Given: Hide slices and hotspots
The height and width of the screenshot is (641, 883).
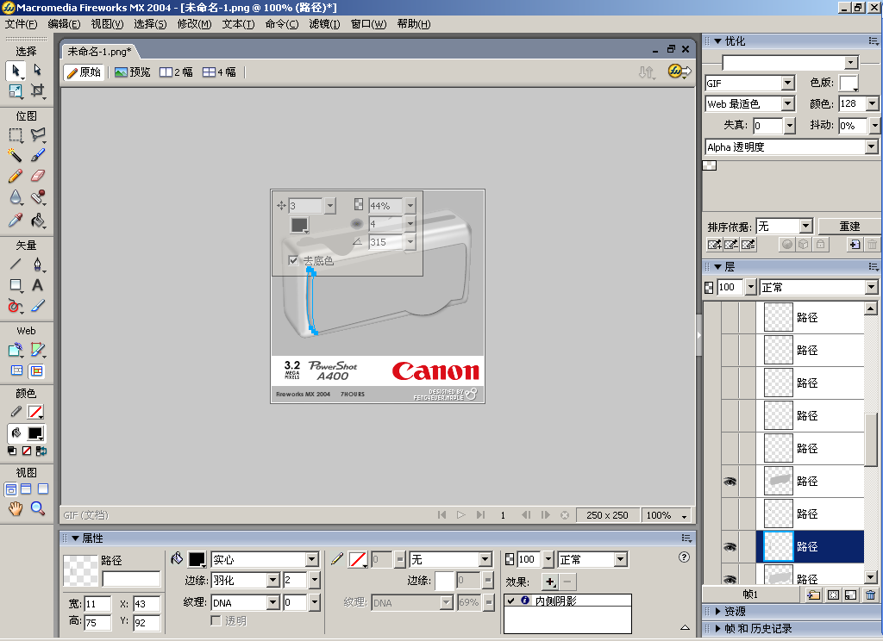Looking at the screenshot, I should 17,370.
